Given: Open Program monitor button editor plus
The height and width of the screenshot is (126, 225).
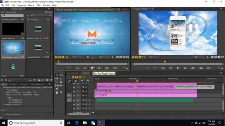Looking at the screenshot, I should pos(222,69).
